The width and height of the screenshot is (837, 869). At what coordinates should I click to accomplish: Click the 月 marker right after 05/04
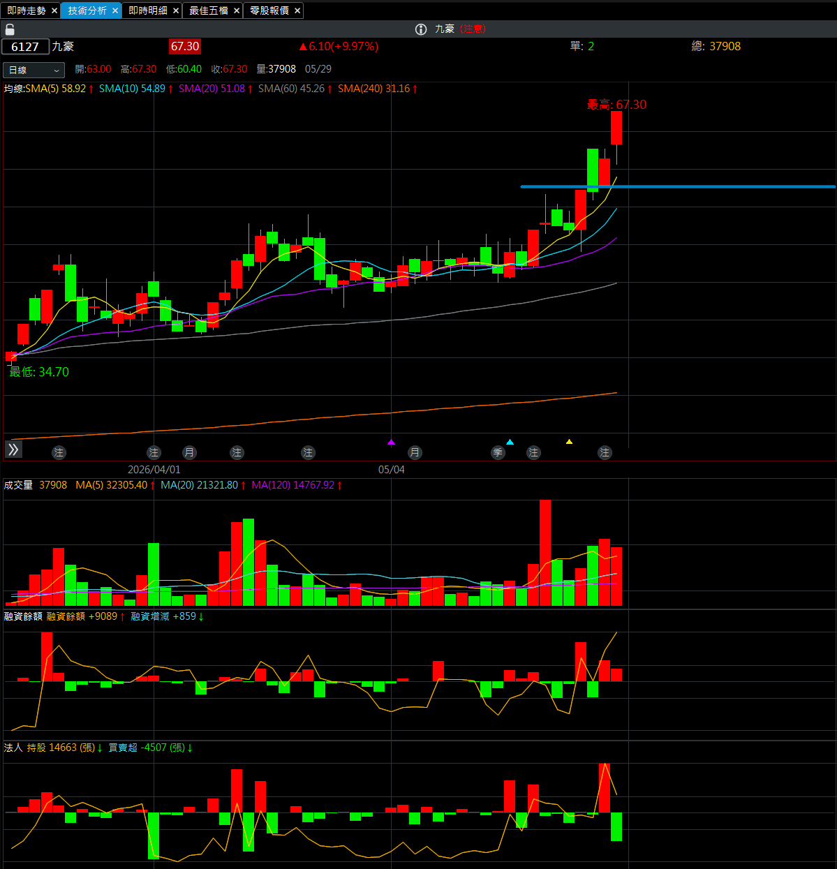(415, 453)
